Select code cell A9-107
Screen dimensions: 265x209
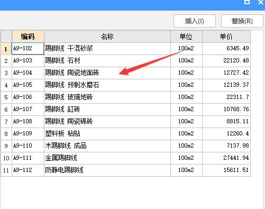point(28,110)
